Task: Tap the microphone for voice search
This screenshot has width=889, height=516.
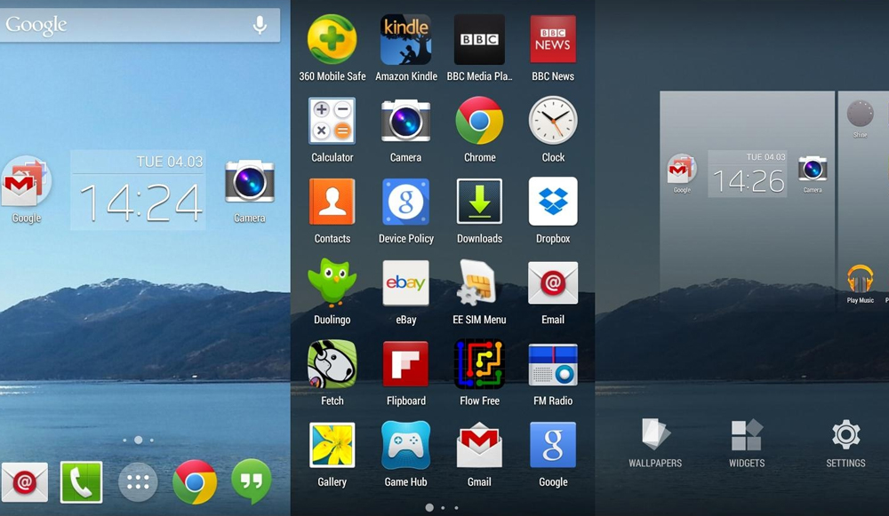Action: [x=260, y=25]
